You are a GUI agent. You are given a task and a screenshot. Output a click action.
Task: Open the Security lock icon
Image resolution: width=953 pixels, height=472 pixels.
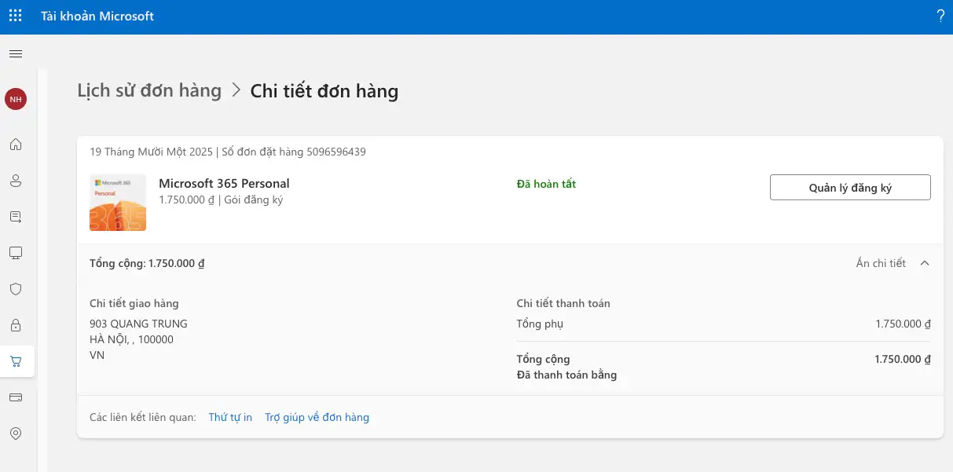(x=16, y=325)
